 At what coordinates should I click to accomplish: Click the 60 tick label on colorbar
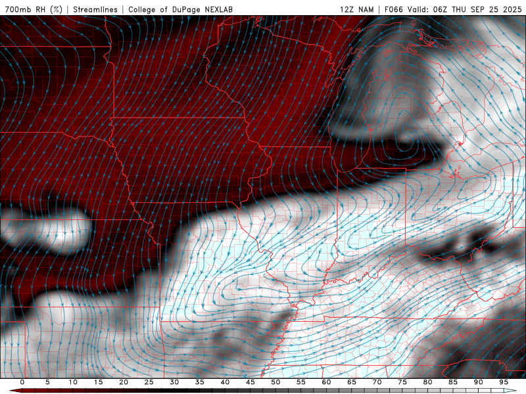(x=326, y=382)
